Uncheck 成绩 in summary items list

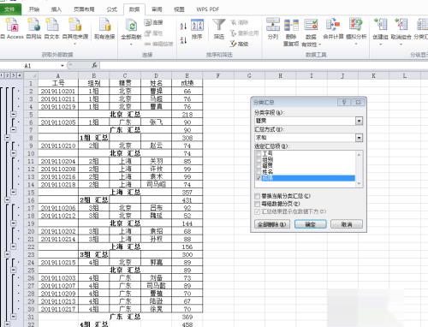259,178
